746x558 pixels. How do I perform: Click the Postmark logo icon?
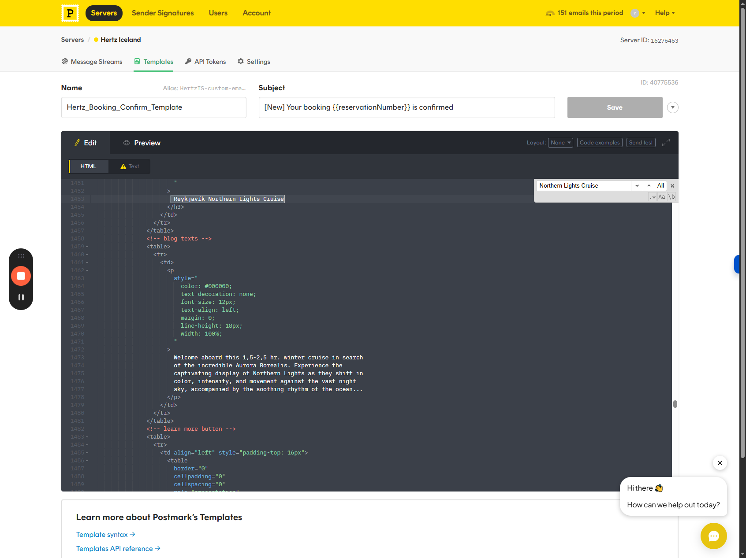click(x=70, y=13)
